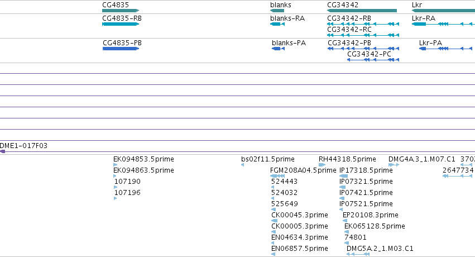Viewport: 475px width, 257px height.
Task: Select the CG34342 gene label
Action: pos(343,5)
